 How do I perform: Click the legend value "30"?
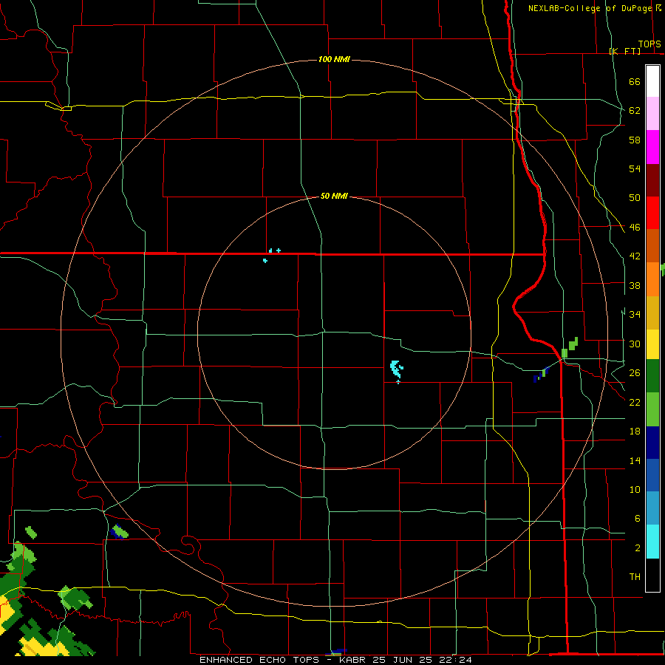tap(635, 344)
